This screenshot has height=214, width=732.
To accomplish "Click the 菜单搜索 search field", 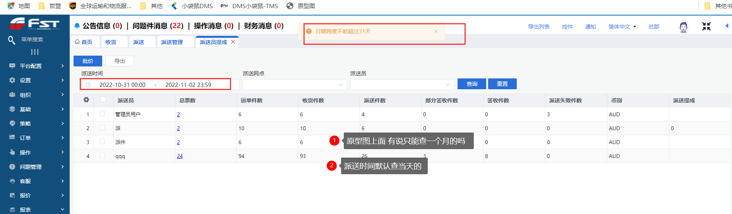I will click(x=32, y=39).
